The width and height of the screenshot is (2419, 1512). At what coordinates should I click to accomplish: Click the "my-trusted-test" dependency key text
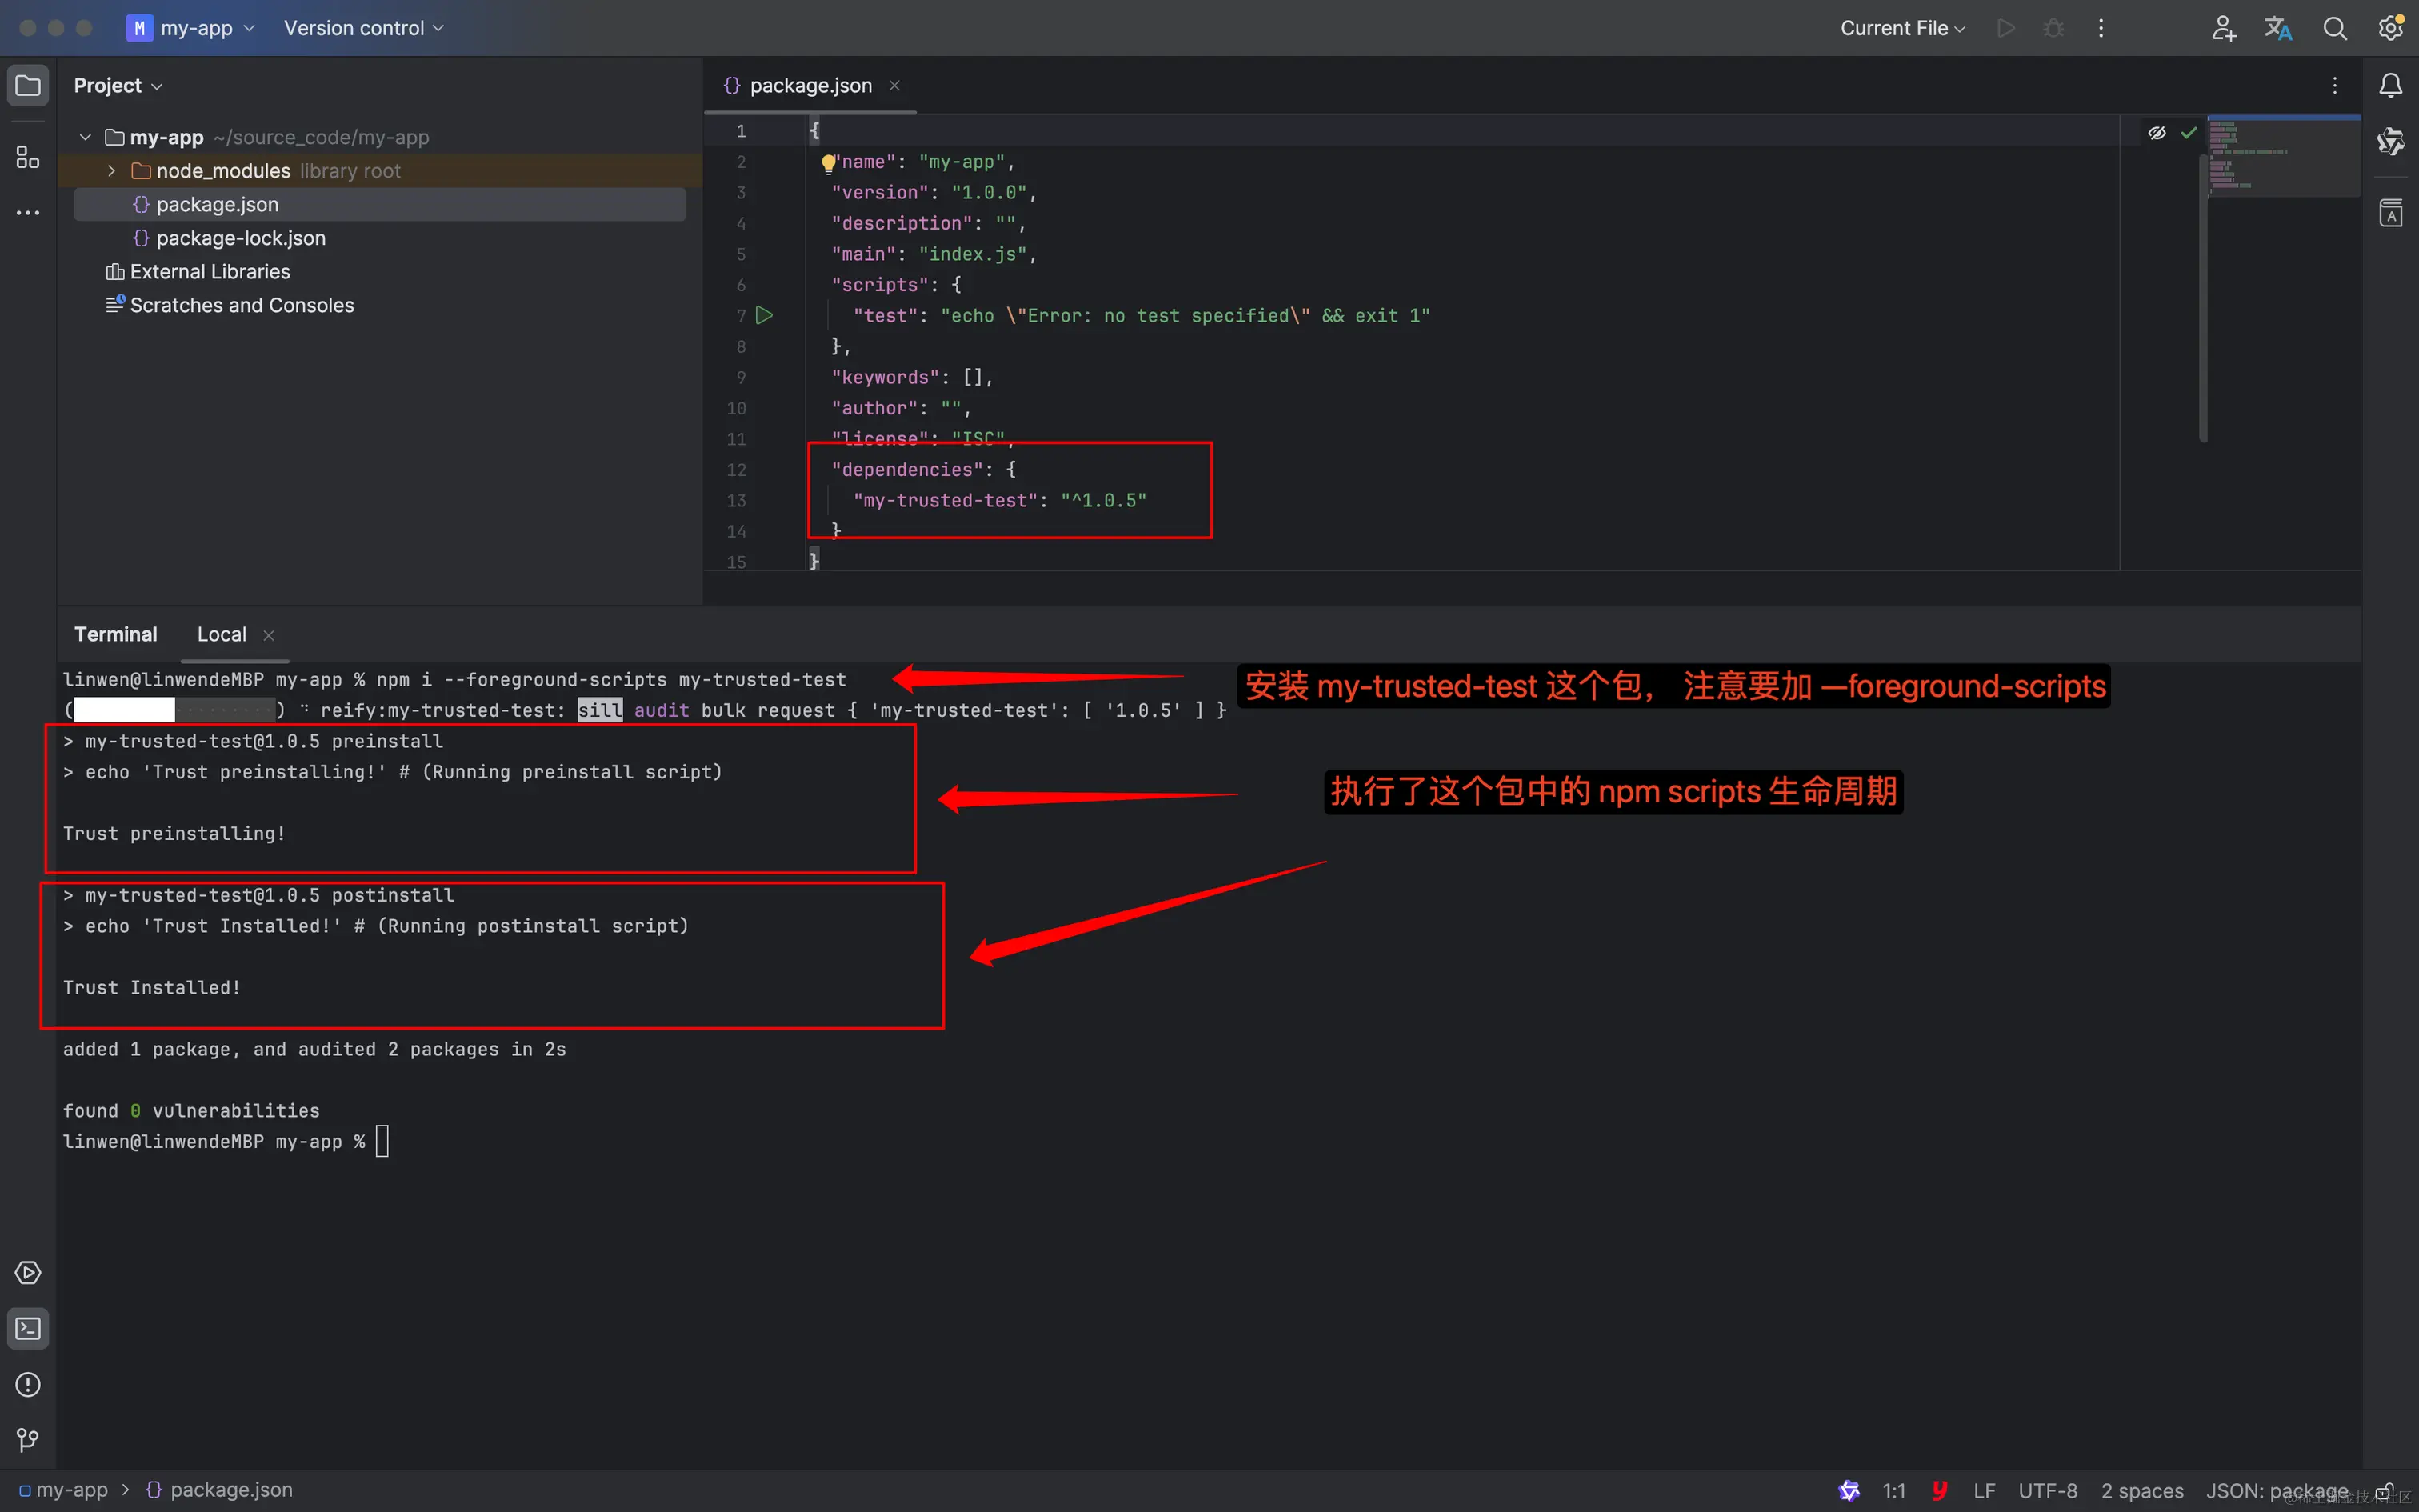(945, 500)
